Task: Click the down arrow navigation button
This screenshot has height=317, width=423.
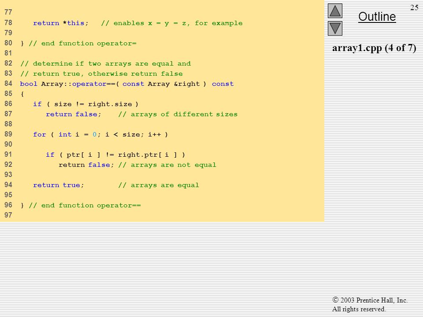Action: 335,28
